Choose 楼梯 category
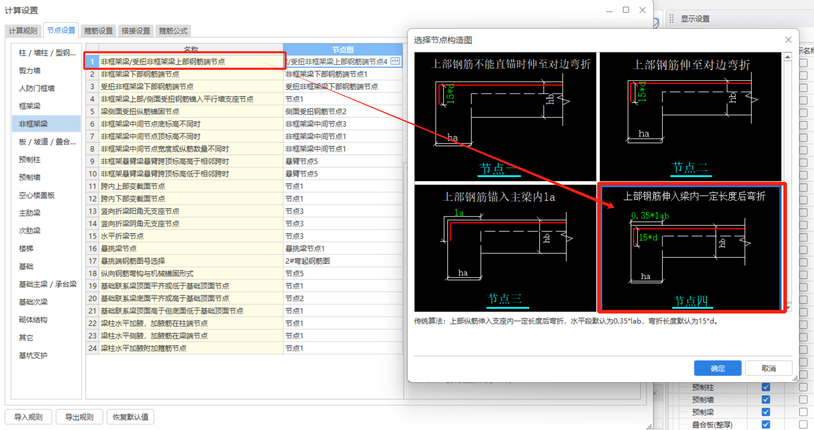 point(47,248)
